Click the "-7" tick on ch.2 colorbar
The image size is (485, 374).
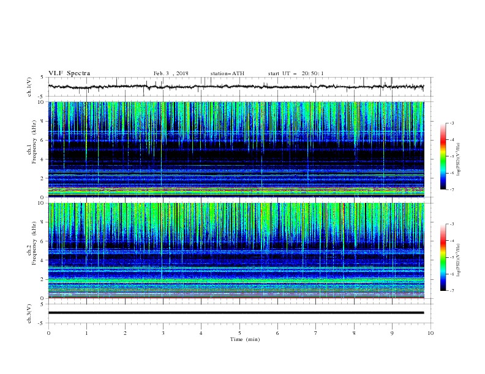(x=452, y=291)
